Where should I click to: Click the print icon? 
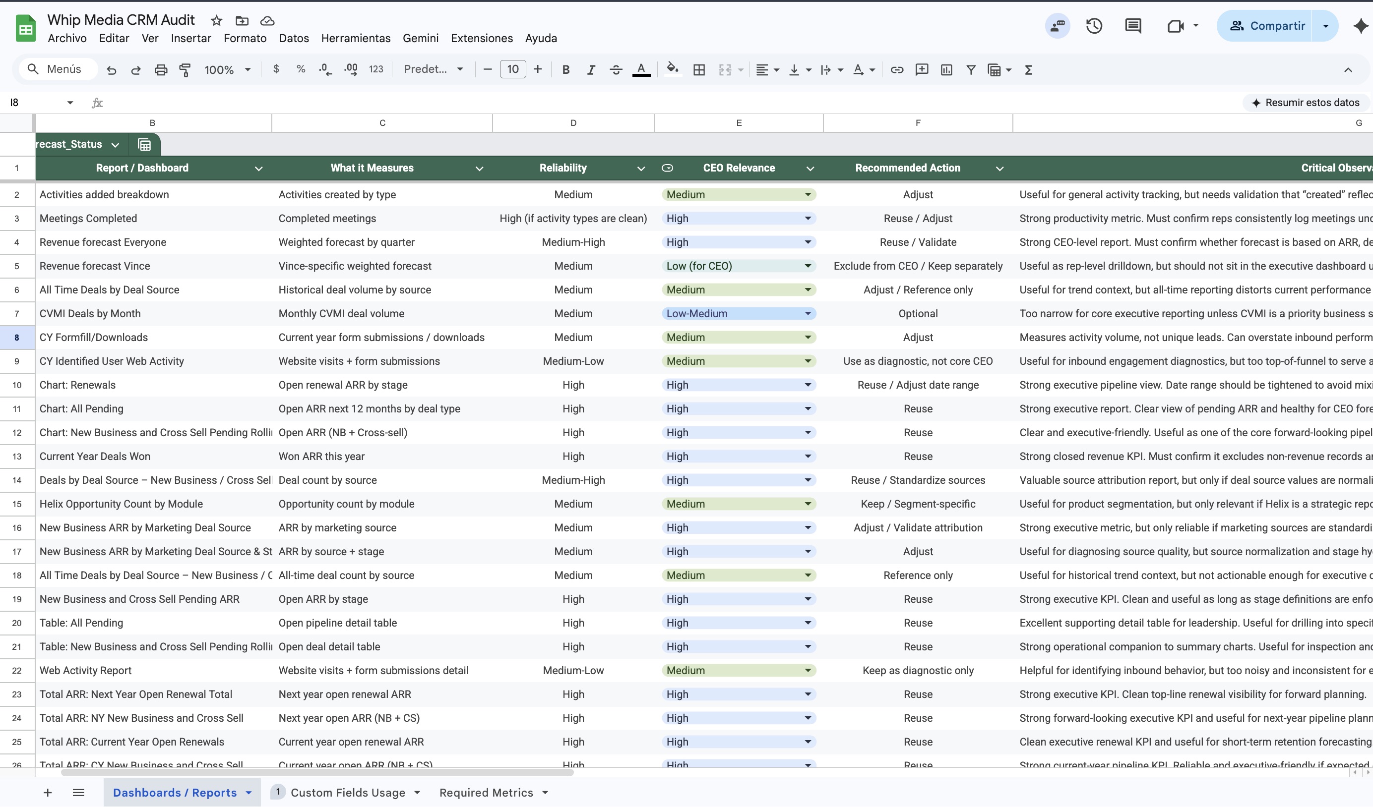(161, 70)
